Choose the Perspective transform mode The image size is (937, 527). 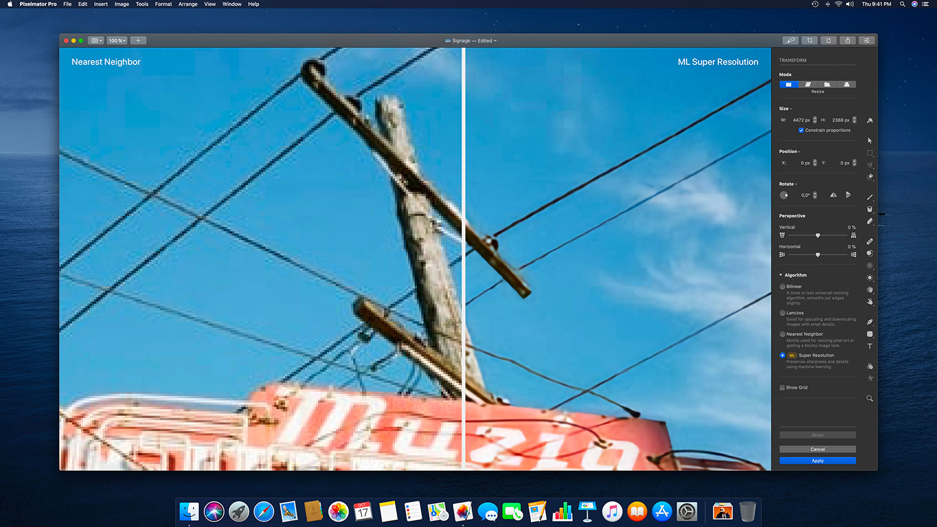point(846,84)
